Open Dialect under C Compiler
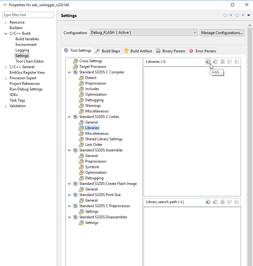This screenshot has height=266, width=253. pyautogui.click(x=91, y=78)
